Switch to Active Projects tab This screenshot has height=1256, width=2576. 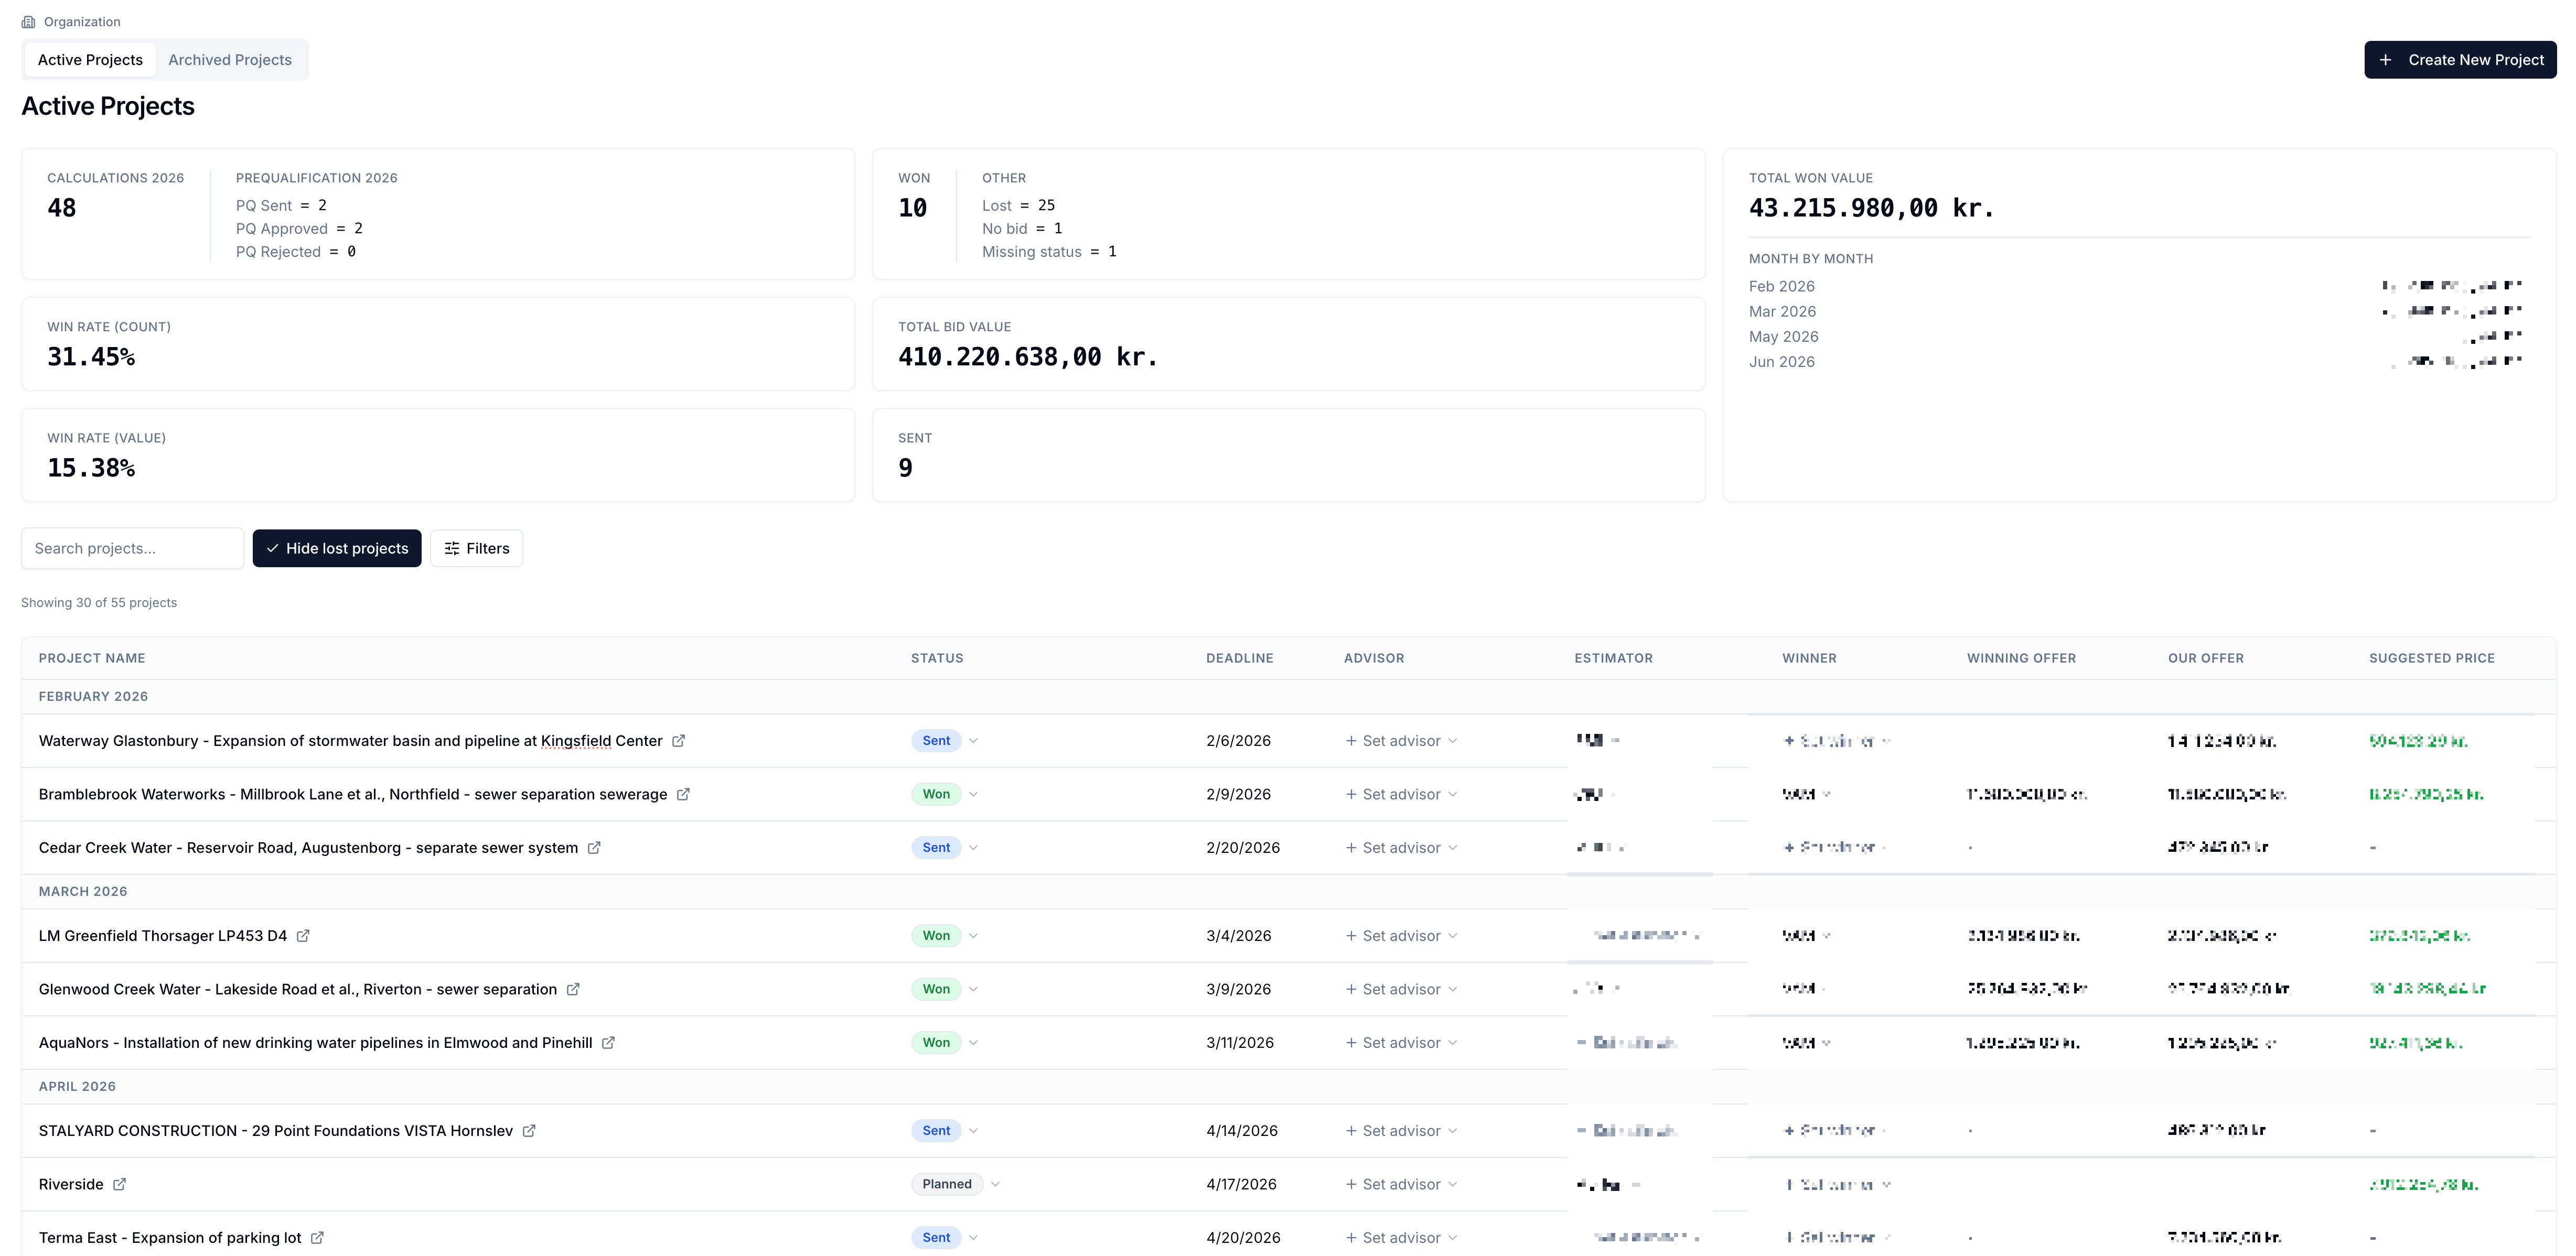click(90, 60)
